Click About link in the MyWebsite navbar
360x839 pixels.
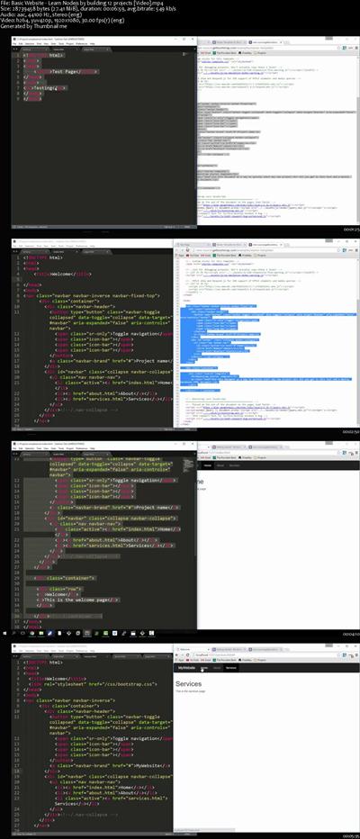pos(217,668)
